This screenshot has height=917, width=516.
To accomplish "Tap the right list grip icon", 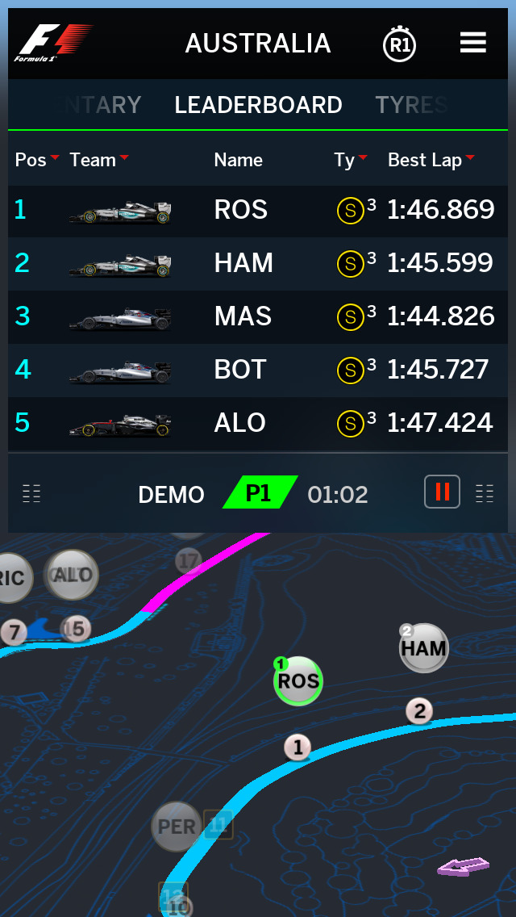I will 485,493.
